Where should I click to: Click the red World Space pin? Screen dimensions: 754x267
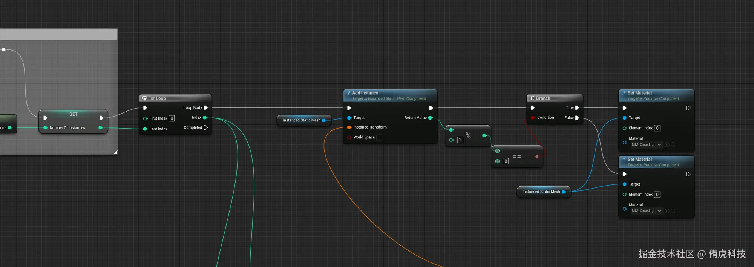[x=349, y=137]
